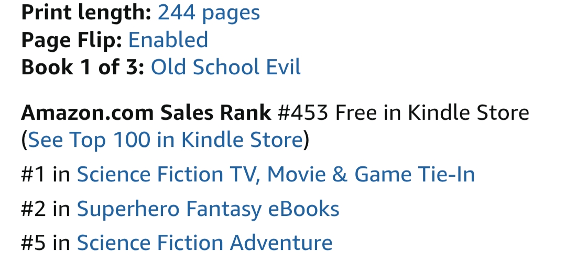
Task: Open the Old School Evil series link
Action: coord(226,67)
